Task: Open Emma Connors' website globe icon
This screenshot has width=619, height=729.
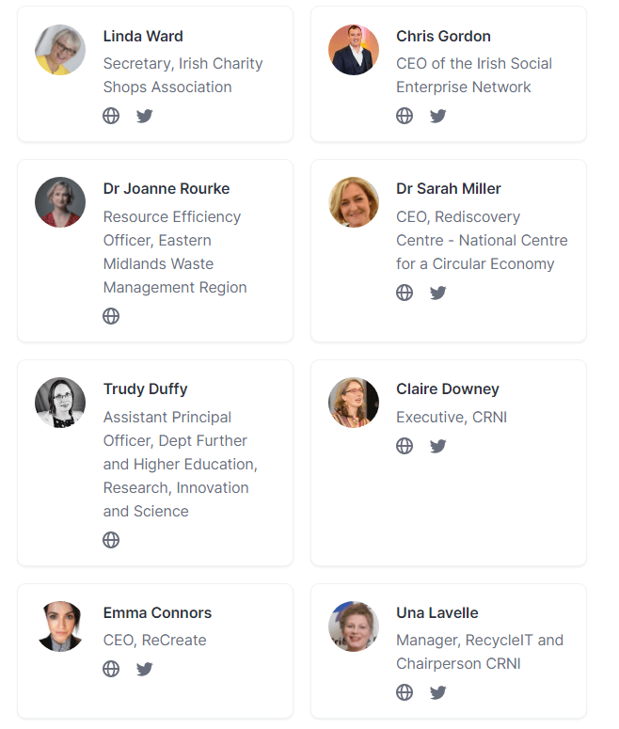Action: click(111, 669)
